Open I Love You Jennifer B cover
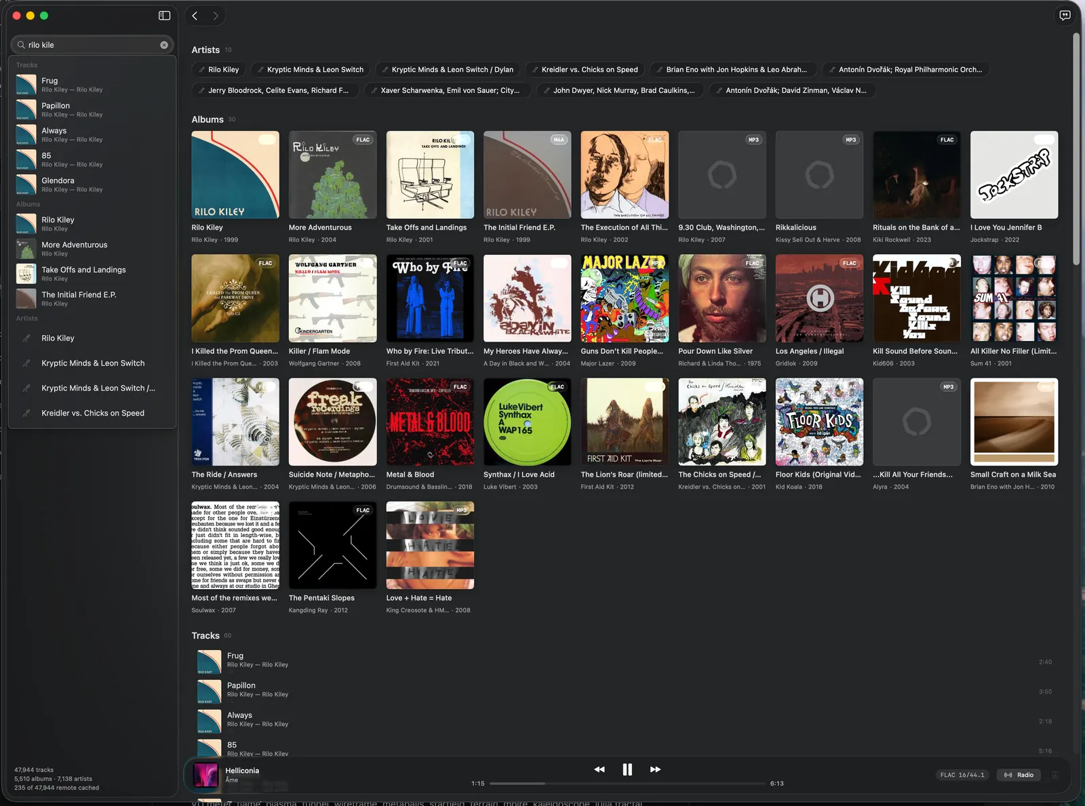Image resolution: width=1085 pixels, height=806 pixels. pyautogui.click(x=1014, y=175)
